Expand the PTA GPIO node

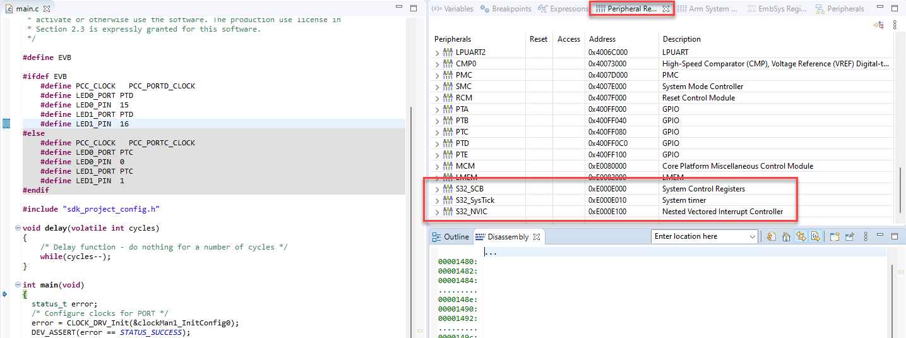point(437,109)
